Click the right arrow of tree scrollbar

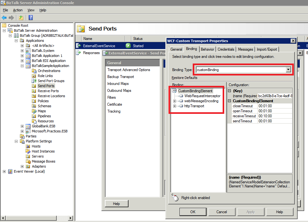pyautogui.click(x=71, y=218)
